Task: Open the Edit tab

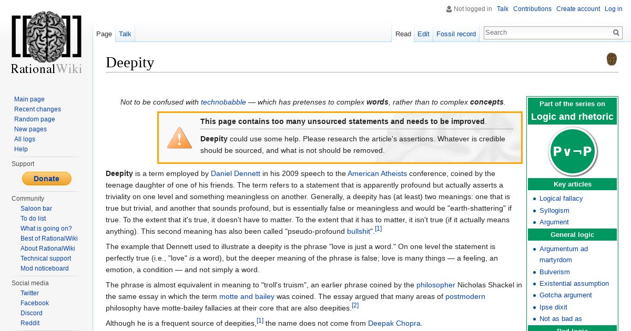Action: 423,34
